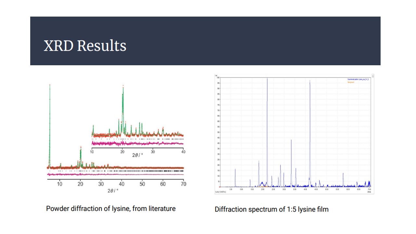Click the orange "Background" legend entry

click(351, 82)
